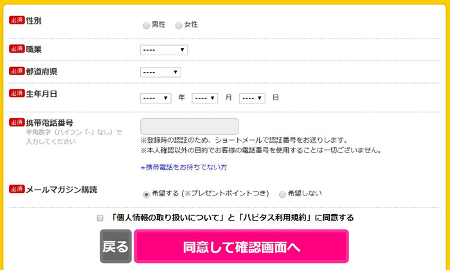Click the 必須 badge beside 性別
The width and height of the screenshot is (450, 270).
(x=17, y=20)
